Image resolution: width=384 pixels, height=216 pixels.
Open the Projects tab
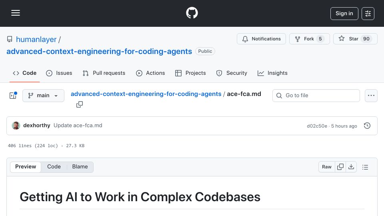click(190, 73)
